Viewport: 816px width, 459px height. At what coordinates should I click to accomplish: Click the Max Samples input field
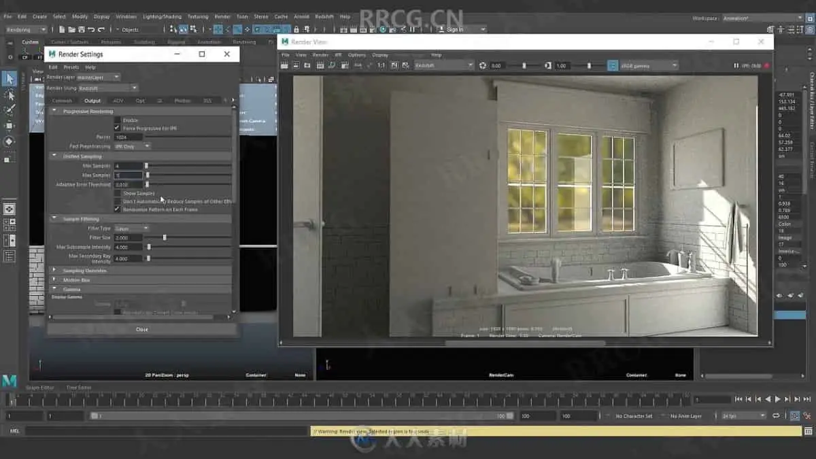[129, 175]
